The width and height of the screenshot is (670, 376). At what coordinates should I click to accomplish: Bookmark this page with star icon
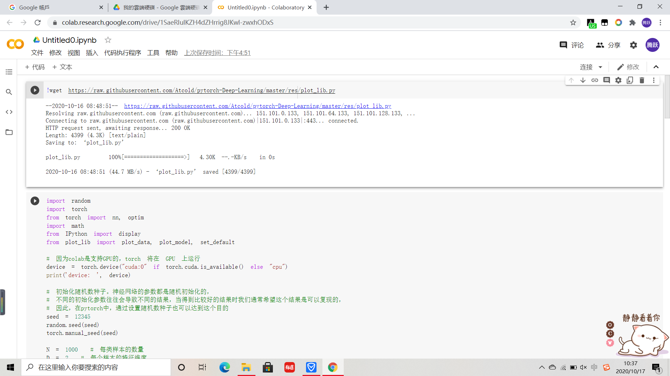point(573,23)
